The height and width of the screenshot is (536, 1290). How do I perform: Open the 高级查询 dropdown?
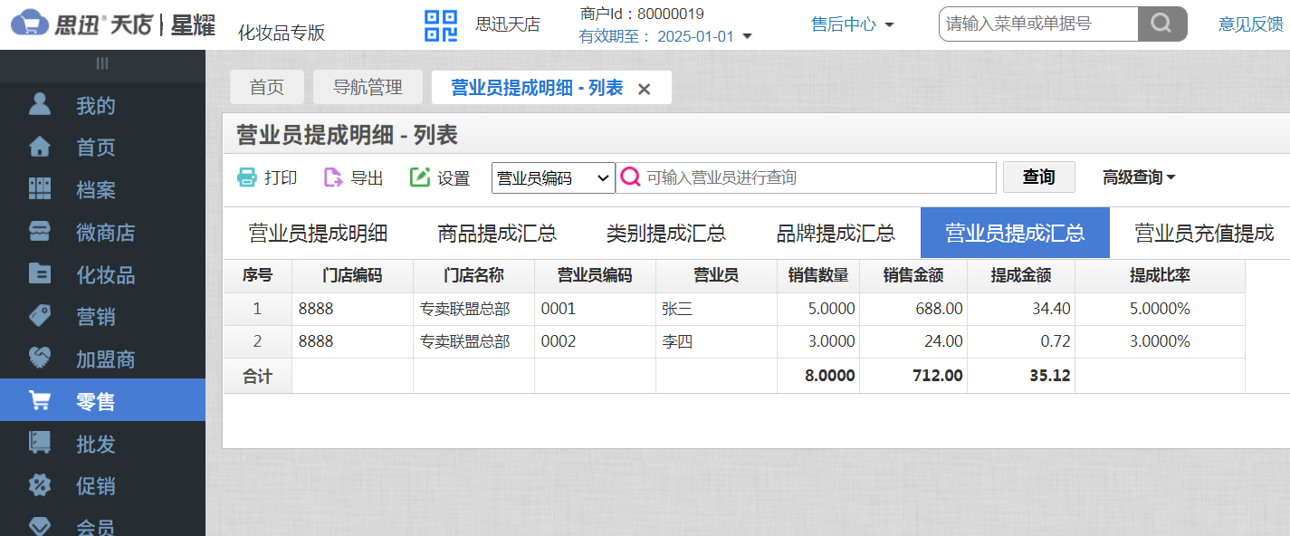(x=1138, y=177)
